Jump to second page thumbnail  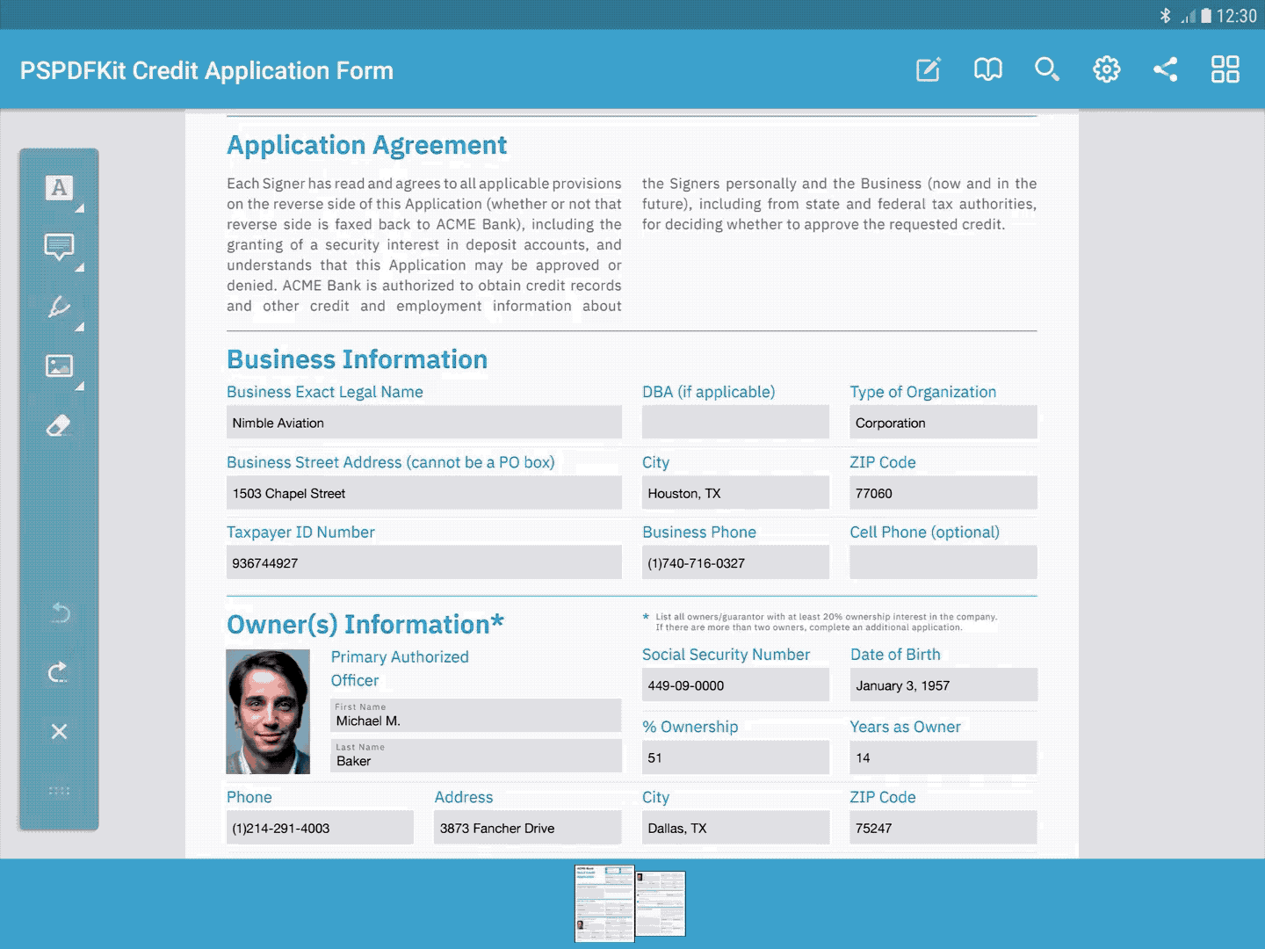click(x=661, y=903)
